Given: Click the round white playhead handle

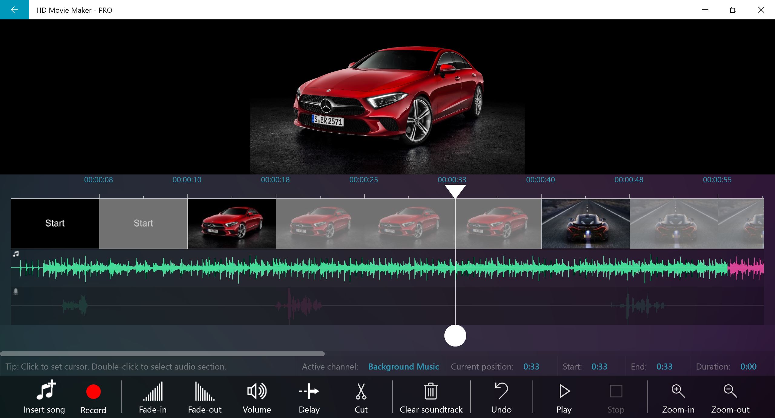Looking at the screenshot, I should pyautogui.click(x=455, y=336).
